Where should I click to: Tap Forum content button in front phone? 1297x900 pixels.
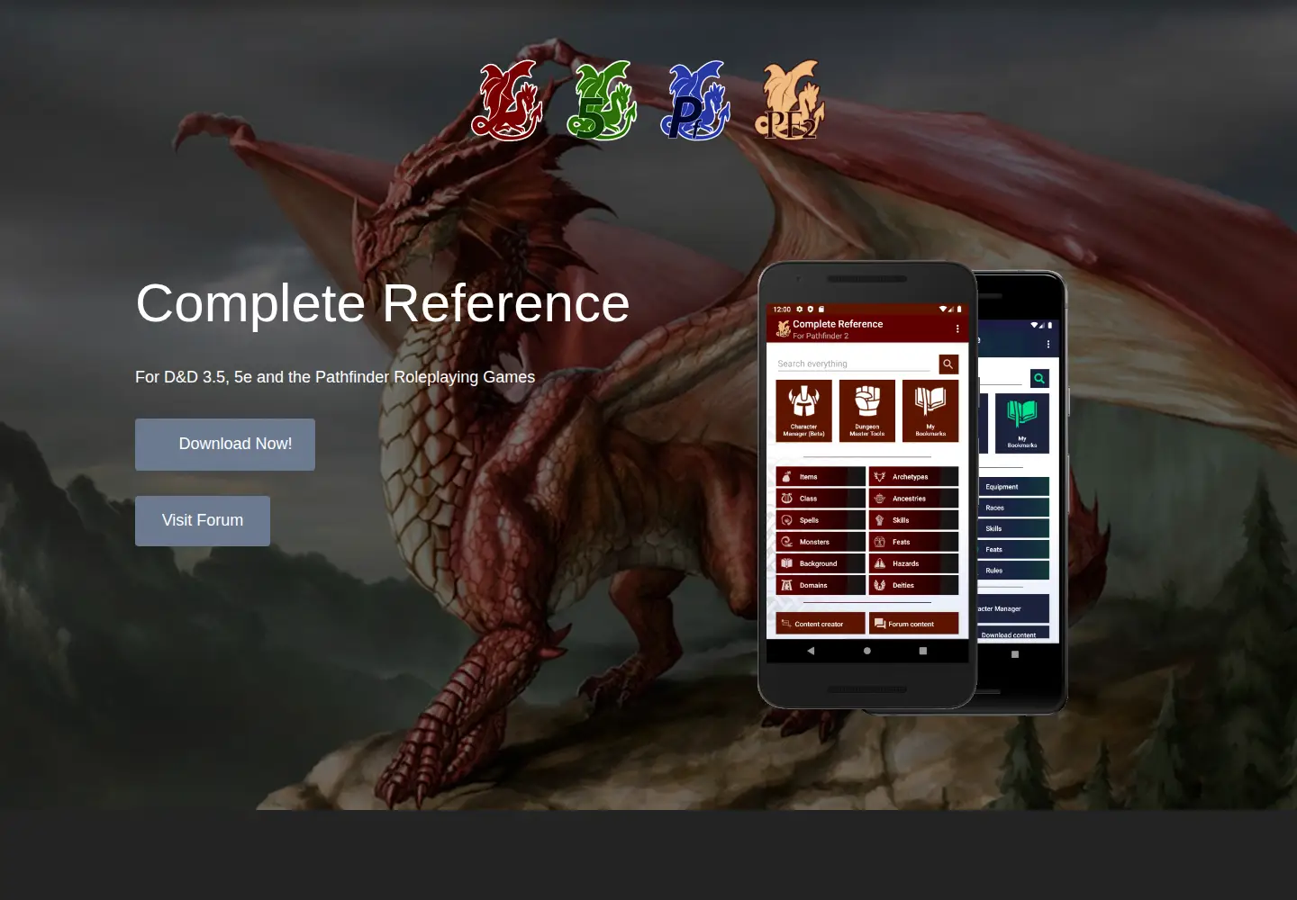(913, 624)
